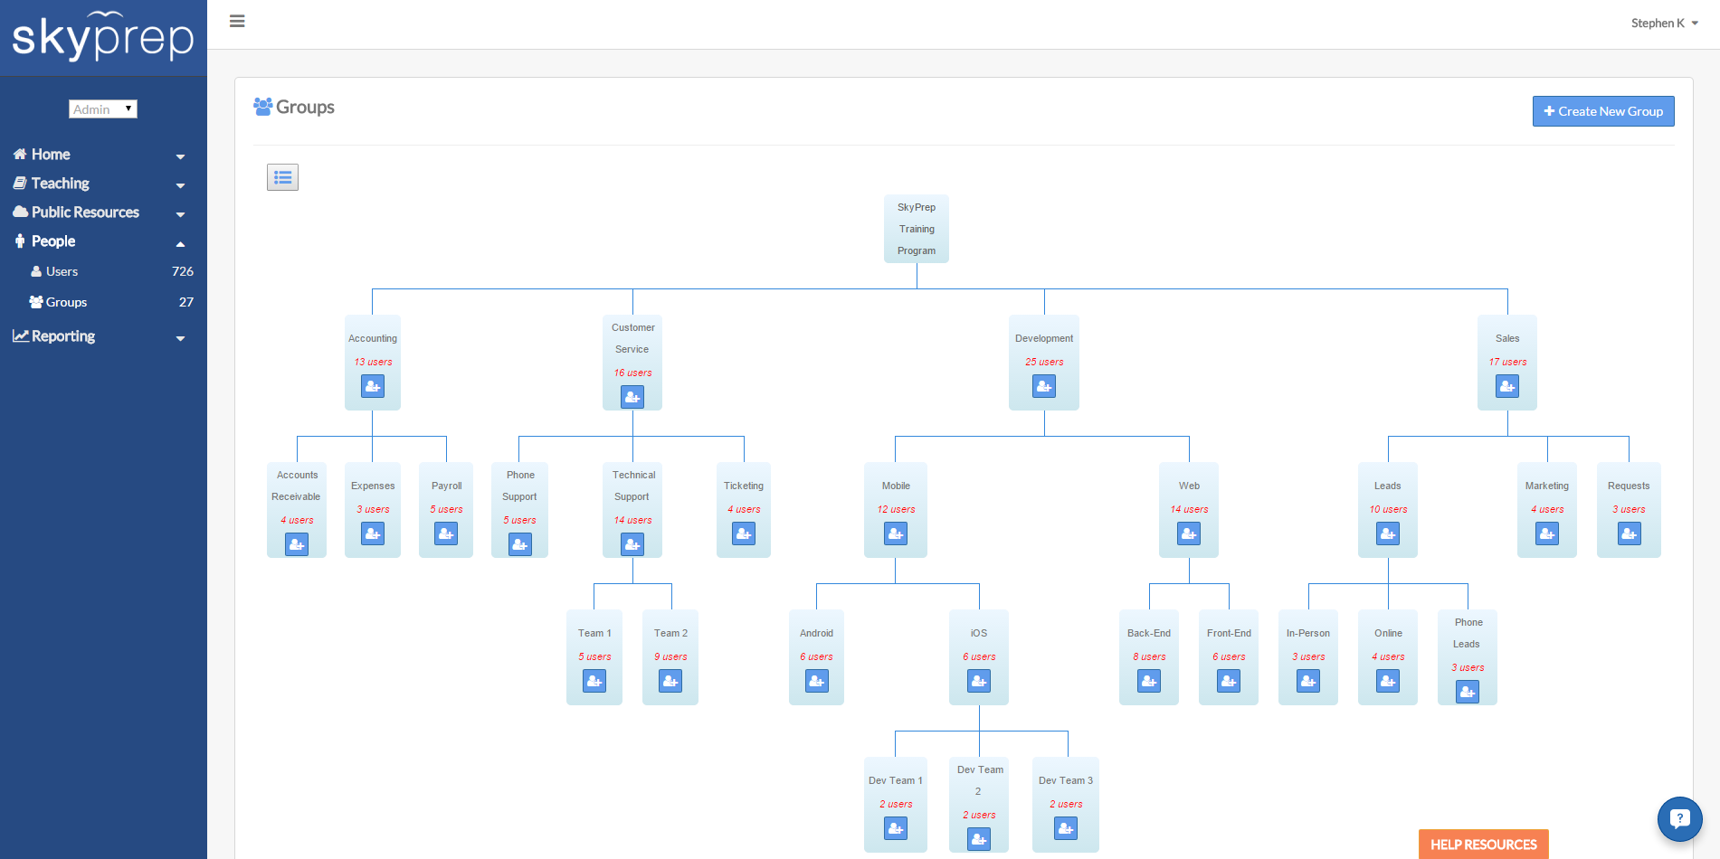Viewport: 1720px width, 859px height.
Task: Click the Marketing group name
Action: pos(1547,486)
